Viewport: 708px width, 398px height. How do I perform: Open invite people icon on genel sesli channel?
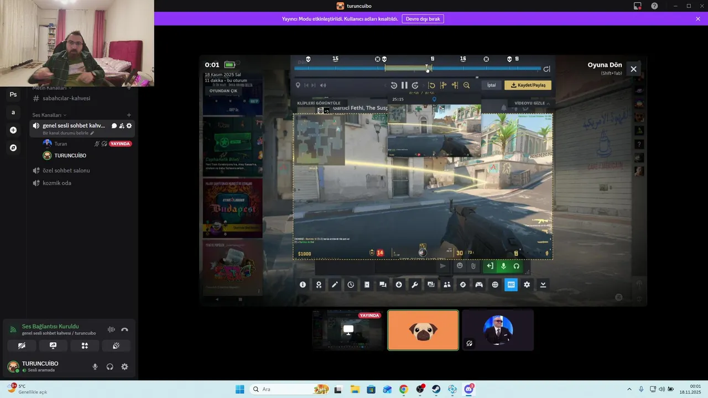[122, 126]
